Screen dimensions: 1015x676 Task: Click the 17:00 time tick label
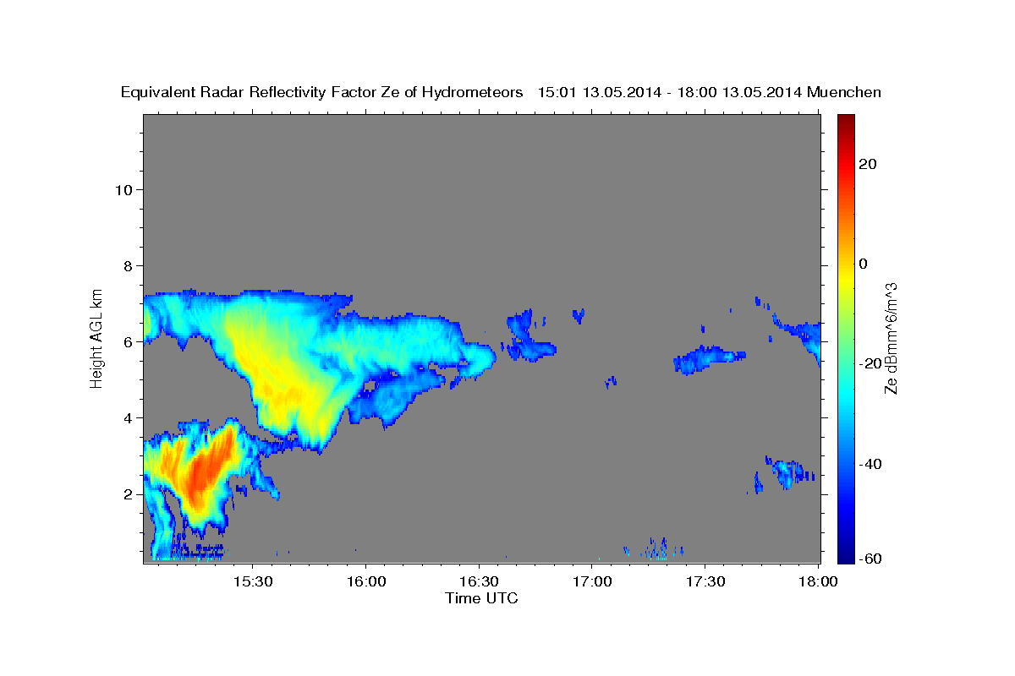[x=592, y=582]
